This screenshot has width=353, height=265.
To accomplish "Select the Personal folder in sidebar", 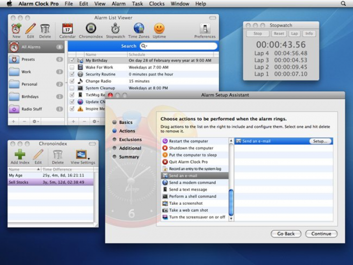I will coord(29,84).
